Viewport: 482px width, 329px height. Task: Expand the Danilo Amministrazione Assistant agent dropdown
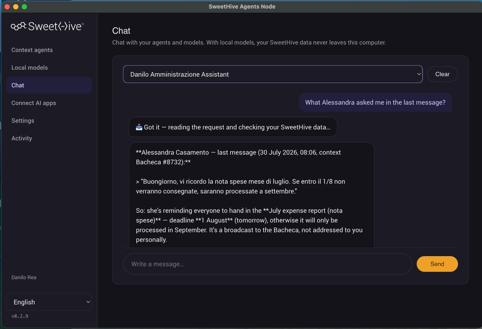point(273,74)
